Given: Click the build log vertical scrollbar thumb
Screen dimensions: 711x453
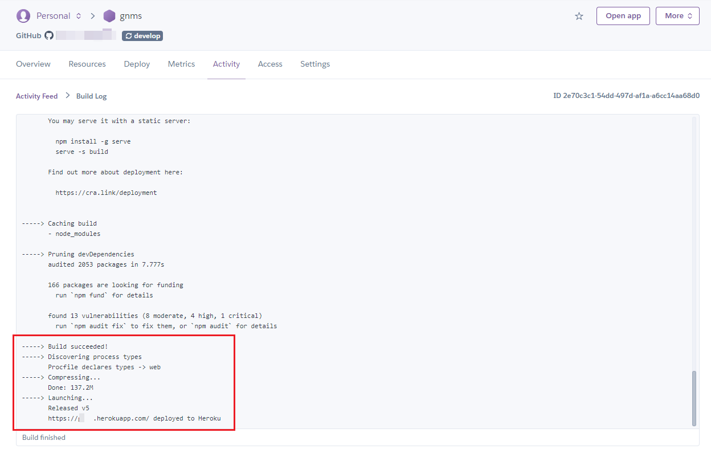Looking at the screenshot, I should click(694, 398).
